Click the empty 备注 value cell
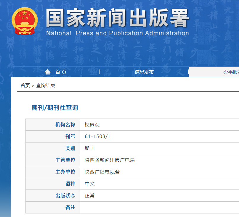The height and width of the screenshot is (217, 239). point(159,208)
